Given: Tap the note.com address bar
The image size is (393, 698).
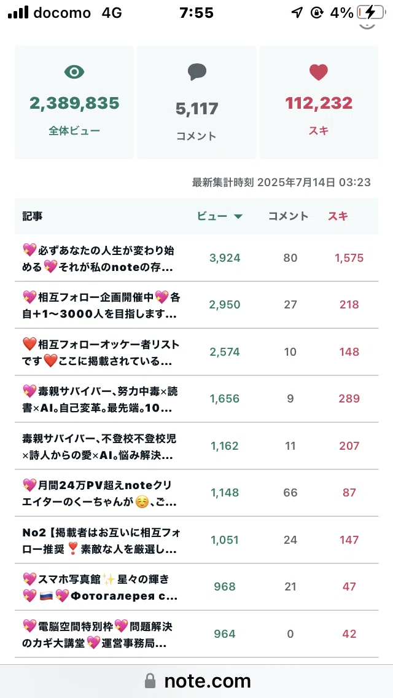Looking at the screenshot, I should [196, 681].
